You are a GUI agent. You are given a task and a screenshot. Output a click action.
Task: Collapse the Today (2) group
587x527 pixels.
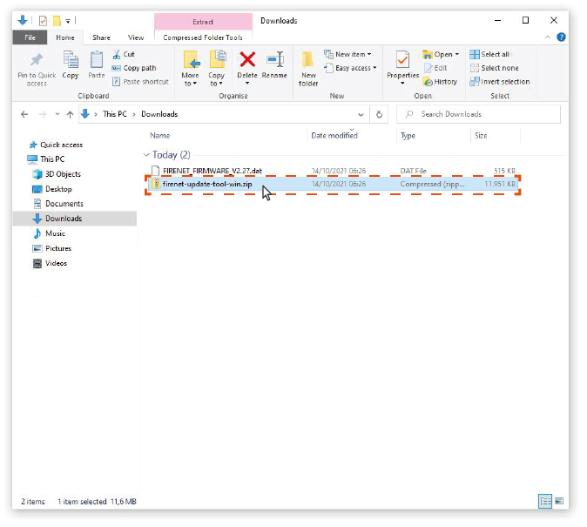146,154
